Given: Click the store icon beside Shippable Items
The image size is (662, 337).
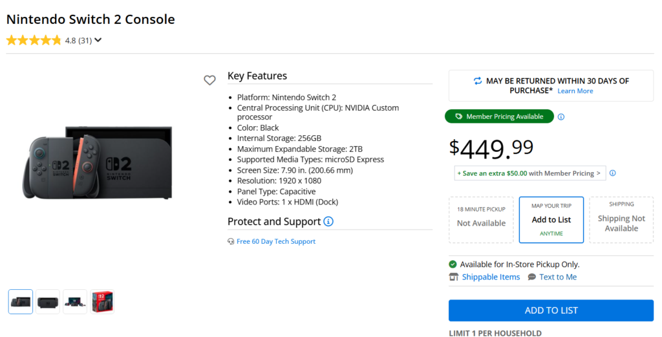Looking at the screenshot, I should [x=453, y=277].
